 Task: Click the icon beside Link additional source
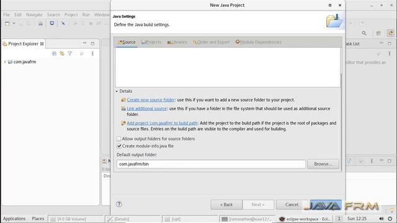click(x=123, y=108)
